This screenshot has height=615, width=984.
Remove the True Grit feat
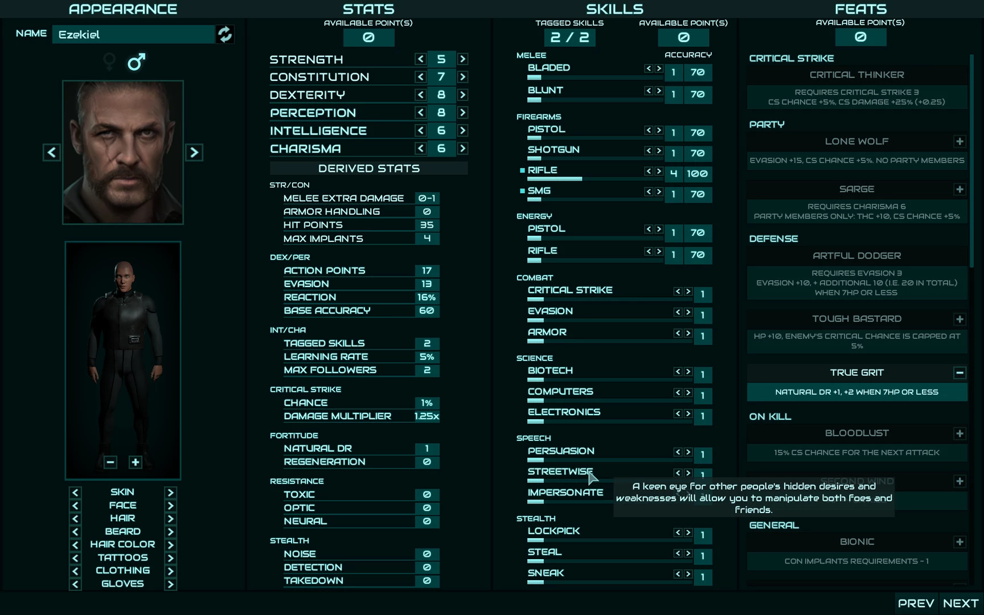pyautogui.click(x=960, y=372)
